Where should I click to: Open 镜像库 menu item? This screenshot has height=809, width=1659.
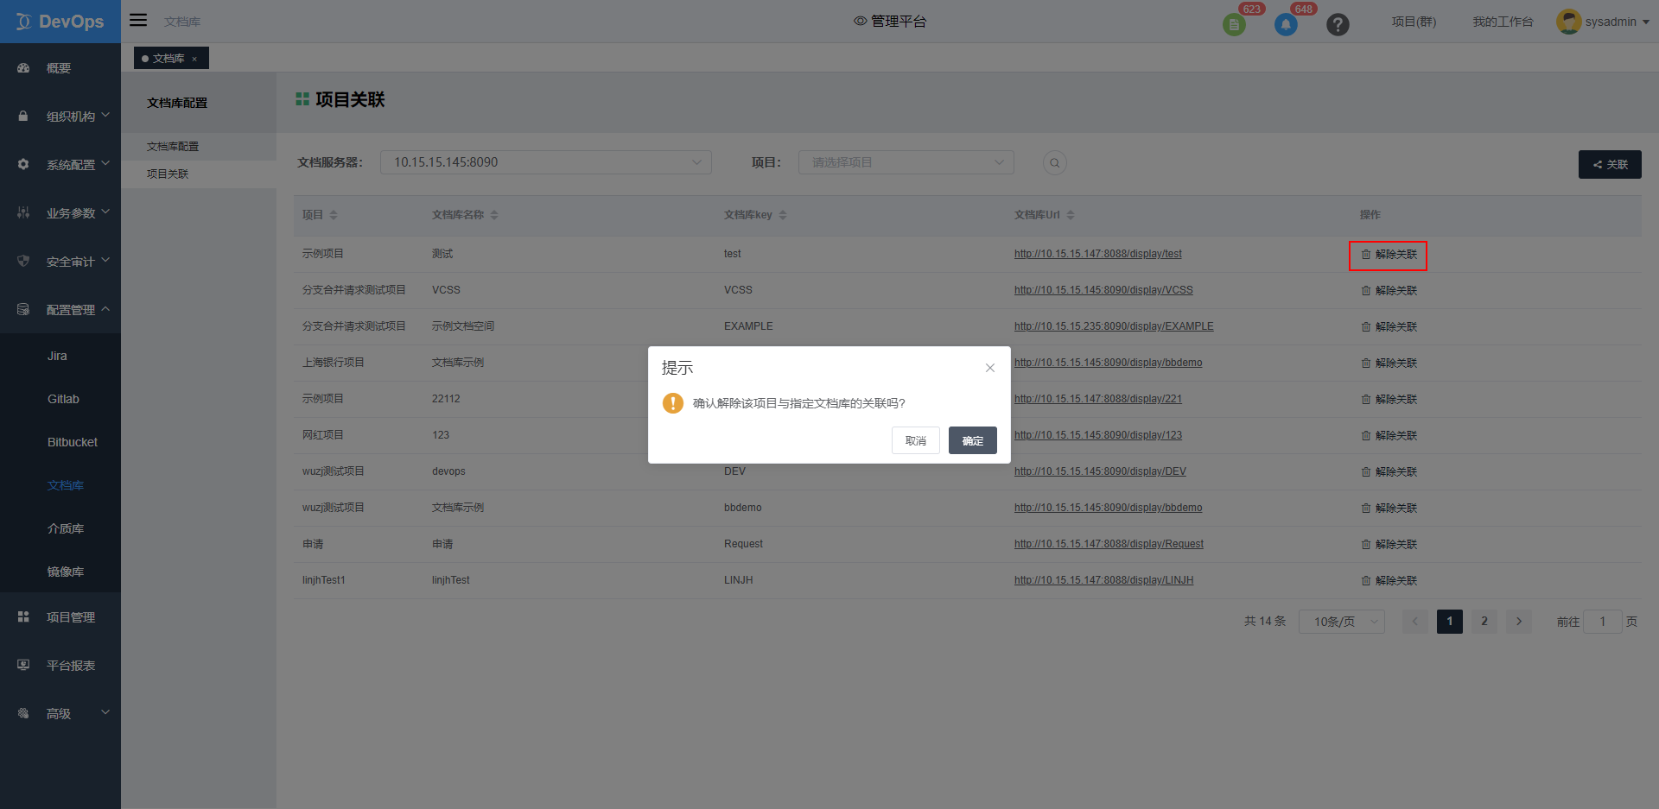coord(60,572)
